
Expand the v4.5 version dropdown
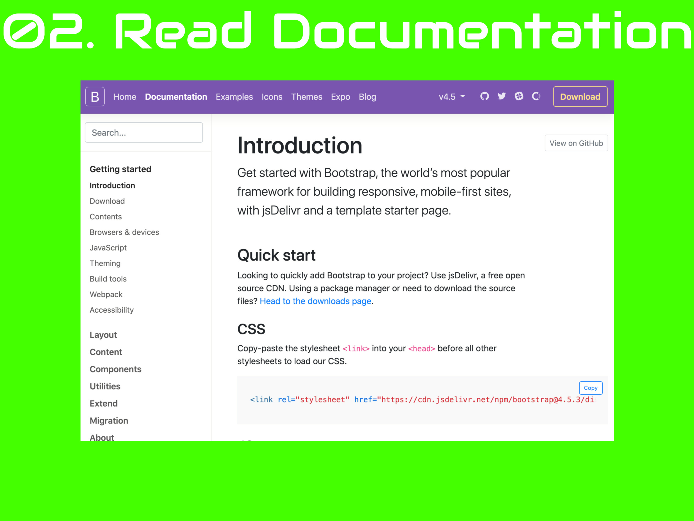452,97
